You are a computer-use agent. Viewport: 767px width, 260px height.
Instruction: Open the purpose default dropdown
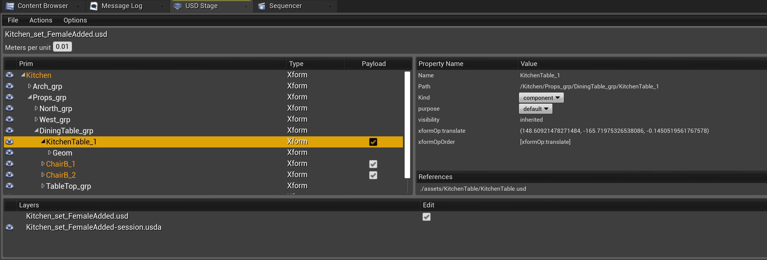tap(535, 109)
